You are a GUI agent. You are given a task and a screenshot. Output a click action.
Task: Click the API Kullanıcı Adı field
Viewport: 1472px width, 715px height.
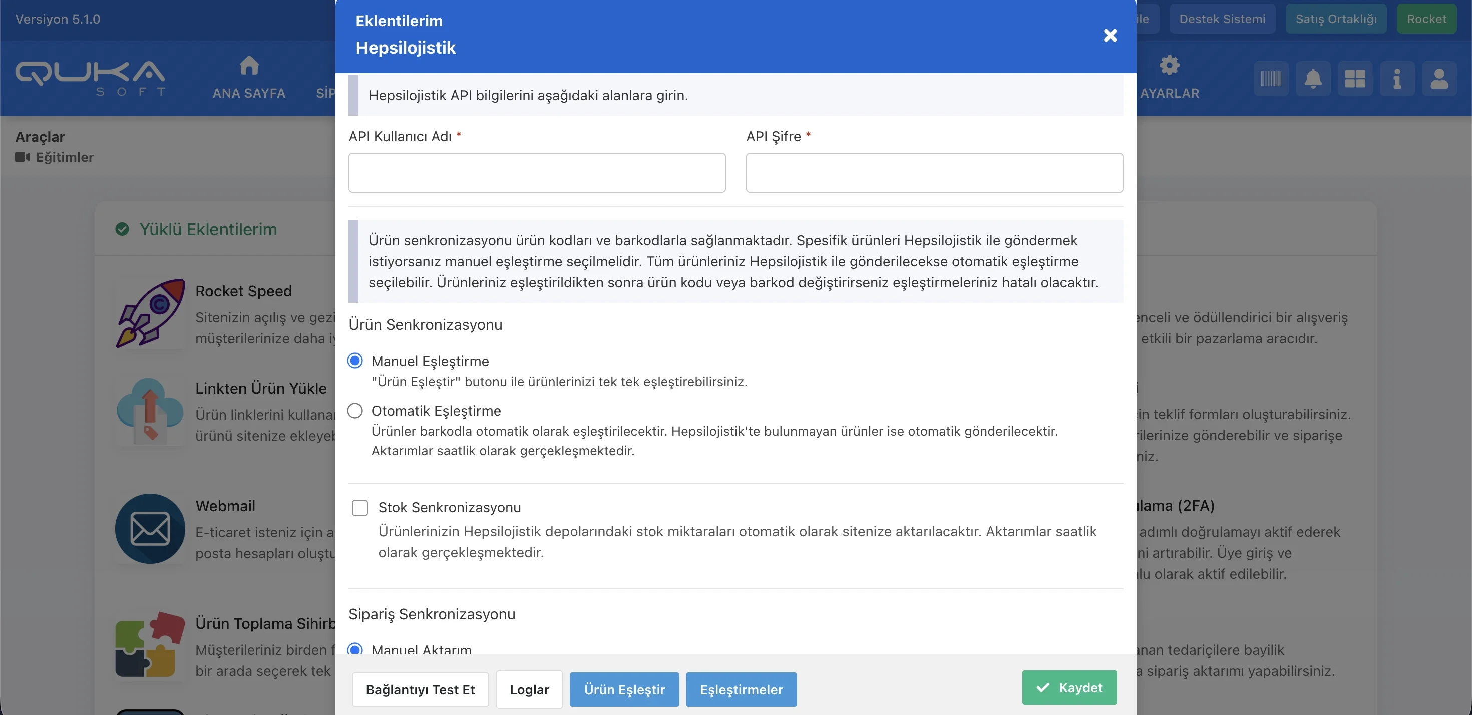tap(537, 173)
